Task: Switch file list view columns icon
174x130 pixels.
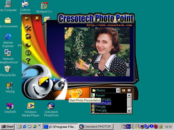Action: coord(129,90)
